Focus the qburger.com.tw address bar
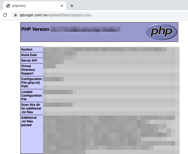The height and width of the screenshot is (154, 188). [99, 15]
